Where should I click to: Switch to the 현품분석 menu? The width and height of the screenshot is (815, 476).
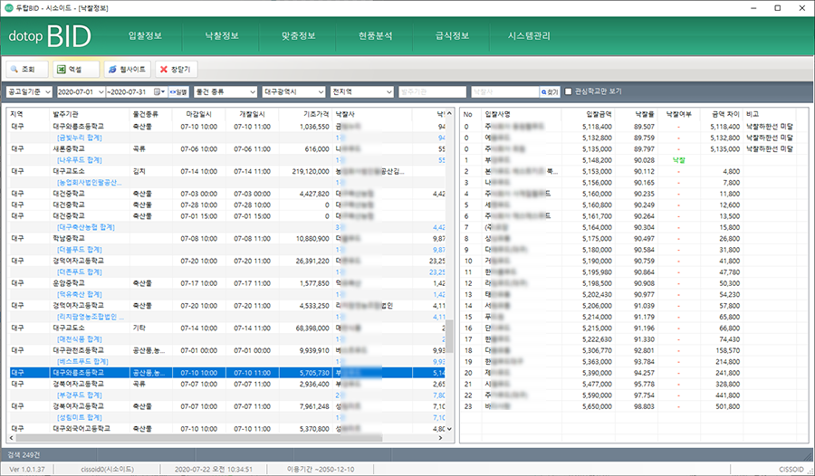click(x=375, y=36)
